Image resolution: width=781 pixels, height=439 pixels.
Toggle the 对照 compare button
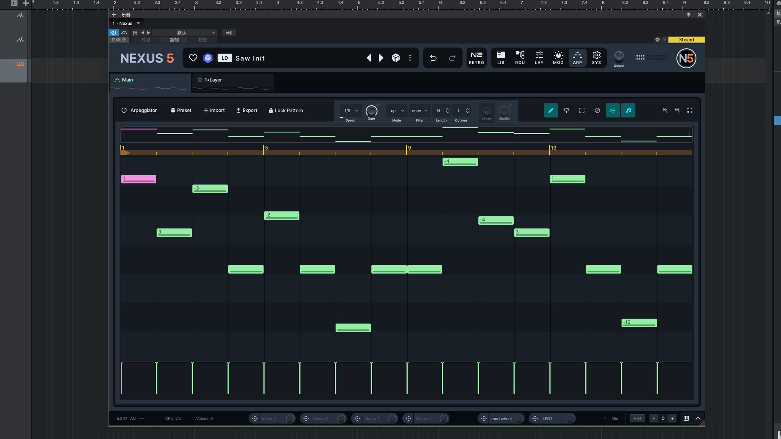(x=145, y=40)
